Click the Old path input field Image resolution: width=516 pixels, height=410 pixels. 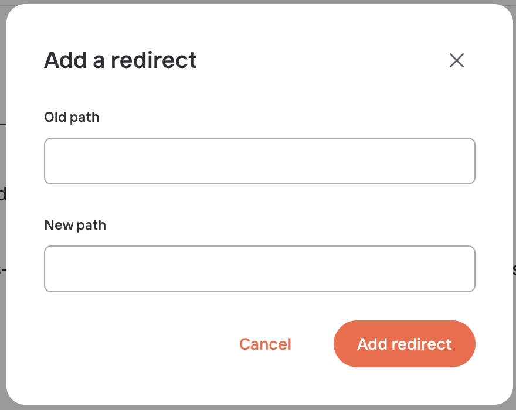click(x=260, y=161)
